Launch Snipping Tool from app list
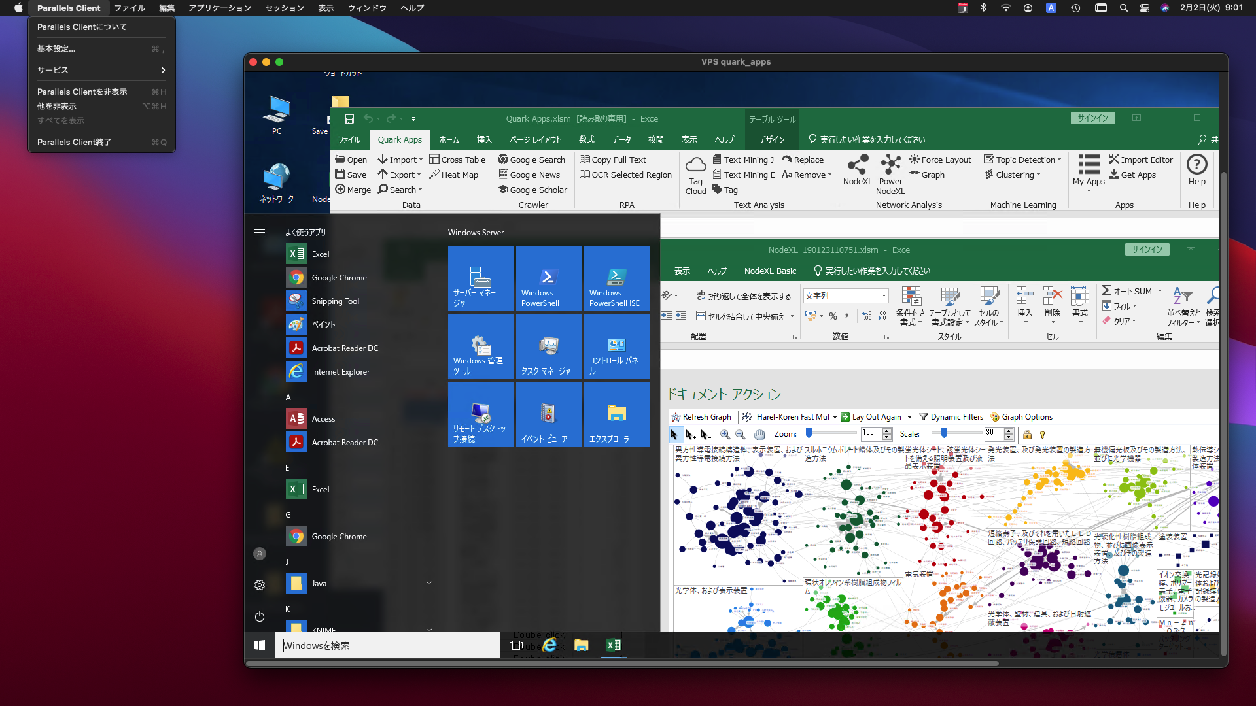 click(335, 301)
